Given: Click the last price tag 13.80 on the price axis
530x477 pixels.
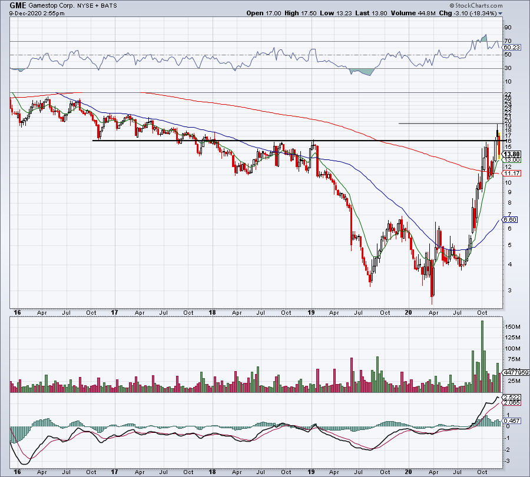Looking at the screenshot, I should (x=512, y=154).
